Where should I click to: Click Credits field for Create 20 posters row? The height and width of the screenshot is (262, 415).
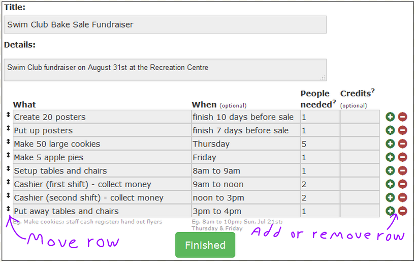[360, 117]
